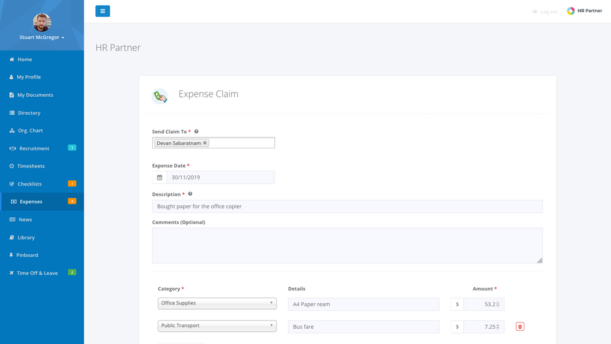Click the Expenses badge showing 4
This screenshot has width=611, height=344.
[72, 201]
